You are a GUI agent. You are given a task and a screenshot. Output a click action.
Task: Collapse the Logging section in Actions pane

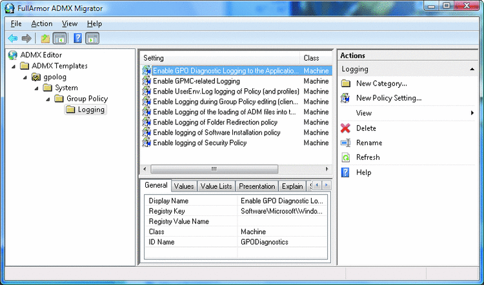472,70
